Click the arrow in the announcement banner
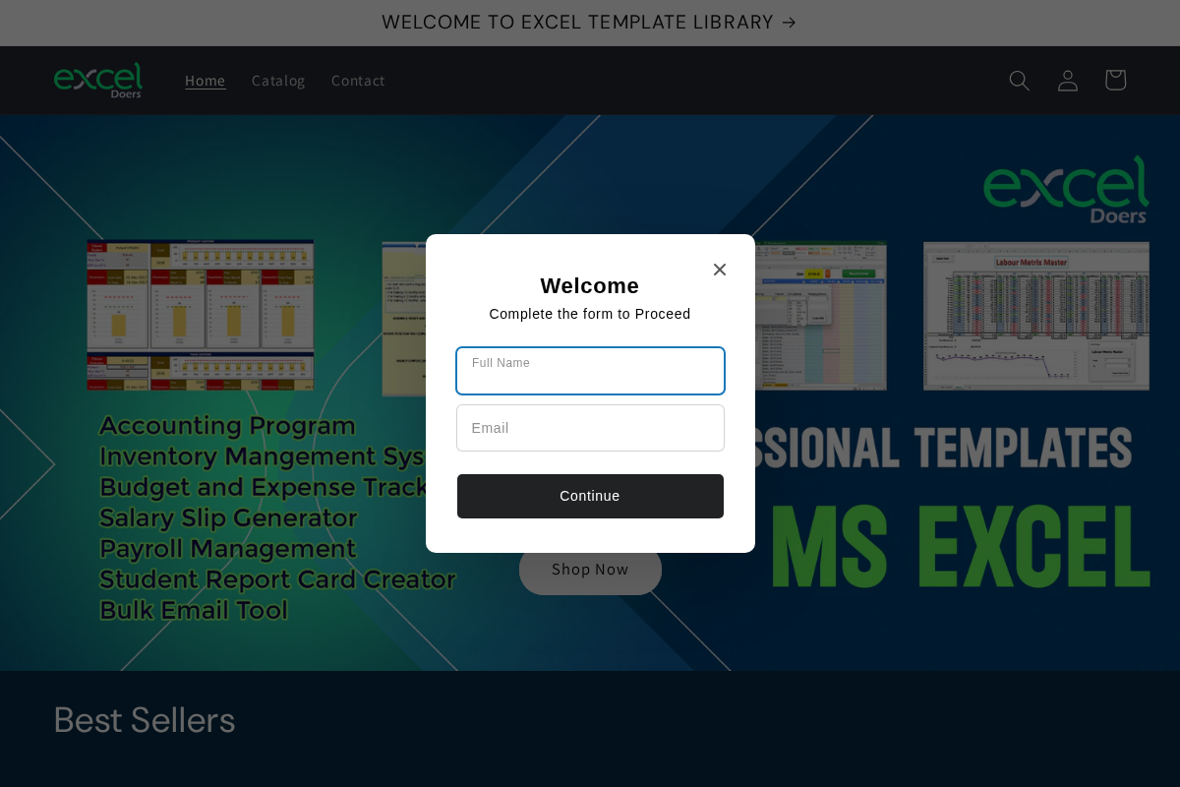1180x787 pixels. [x=790, y=22]
